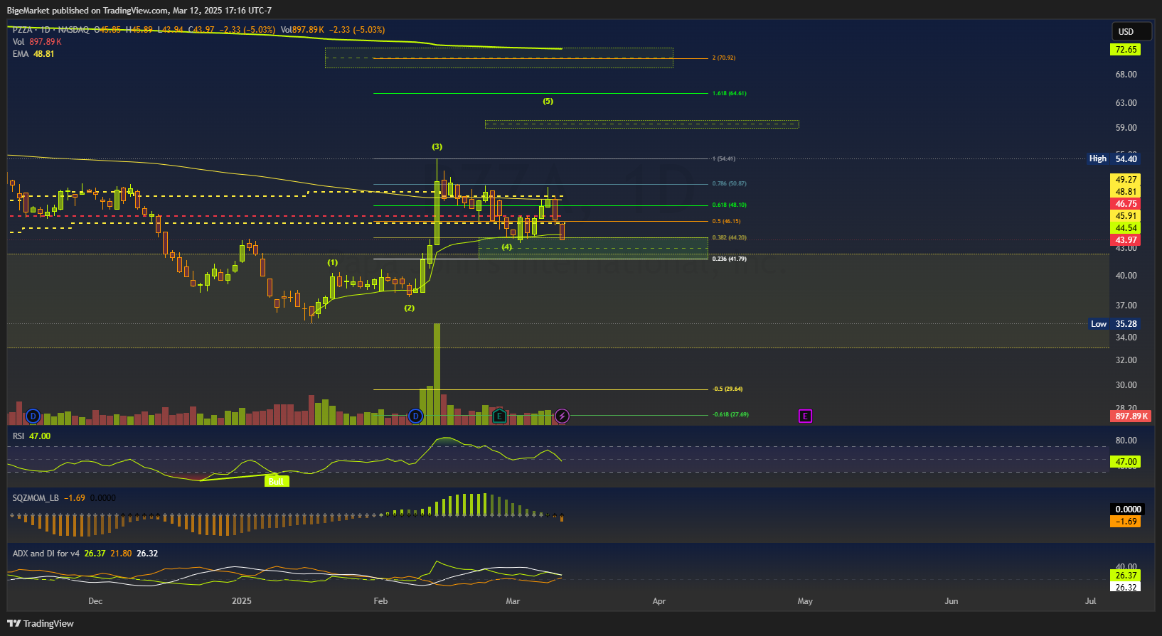Click the Mar label on time axis

click(x=513, y=601)
